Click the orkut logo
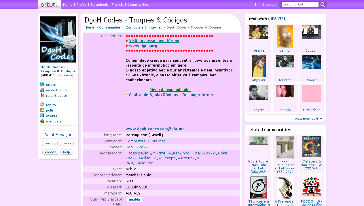Screen dimensions: 364x206 point(49,4)
